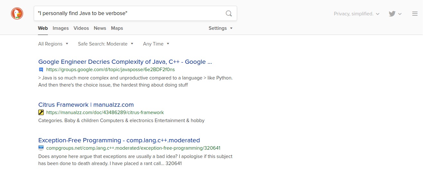Select the News tab
This screenshot has height=175, width=423.
click(100, 28)
